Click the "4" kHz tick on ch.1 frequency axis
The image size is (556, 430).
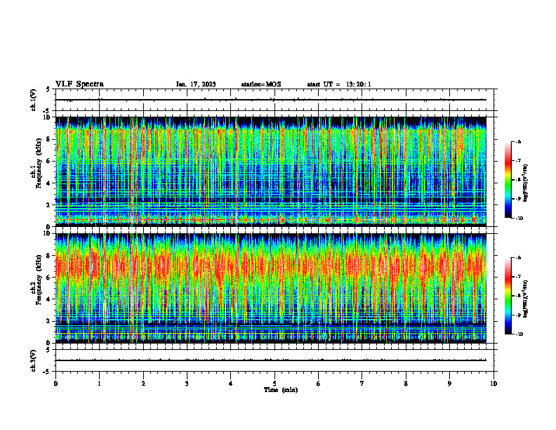tap(50, 183)
